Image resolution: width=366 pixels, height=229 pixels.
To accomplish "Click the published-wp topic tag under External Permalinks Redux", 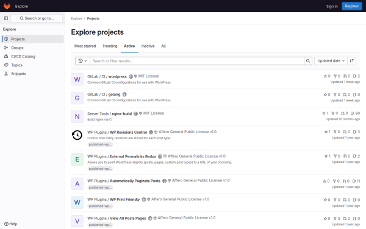I will [100, 169].
